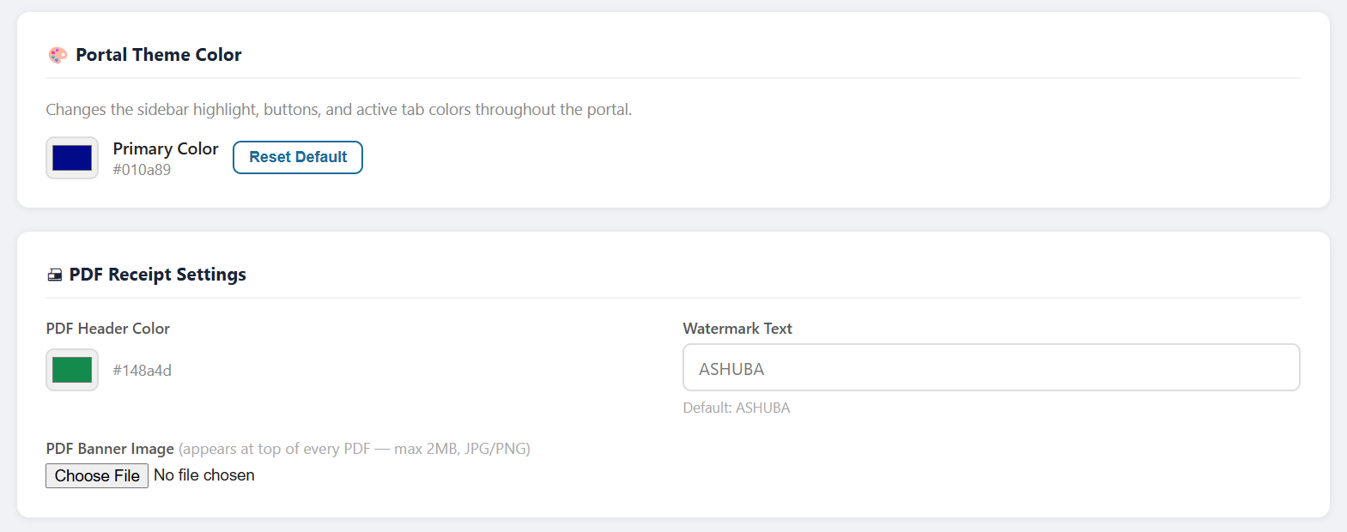Viewport: 1347px width, 532px height.
Task: Click the Primary Color label text
Action: pos(165,148)
